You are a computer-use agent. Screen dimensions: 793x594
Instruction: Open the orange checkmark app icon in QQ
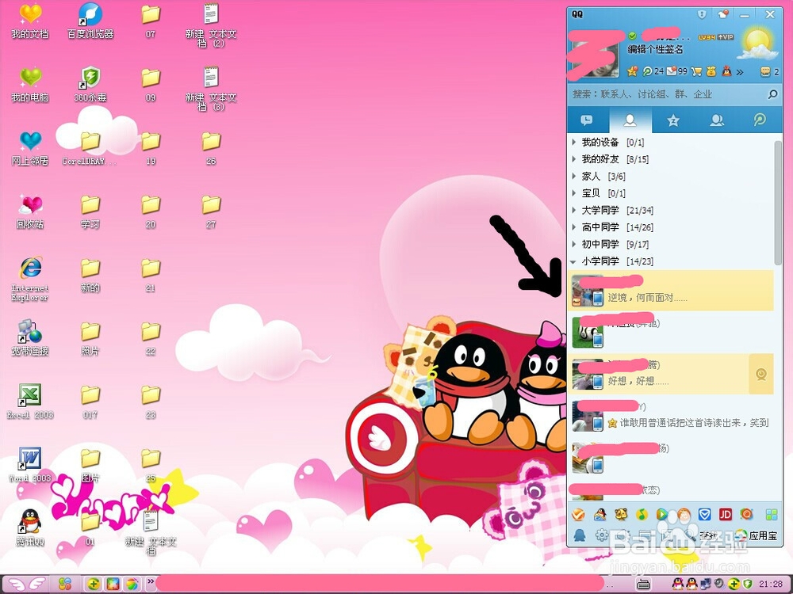(578, 515)
